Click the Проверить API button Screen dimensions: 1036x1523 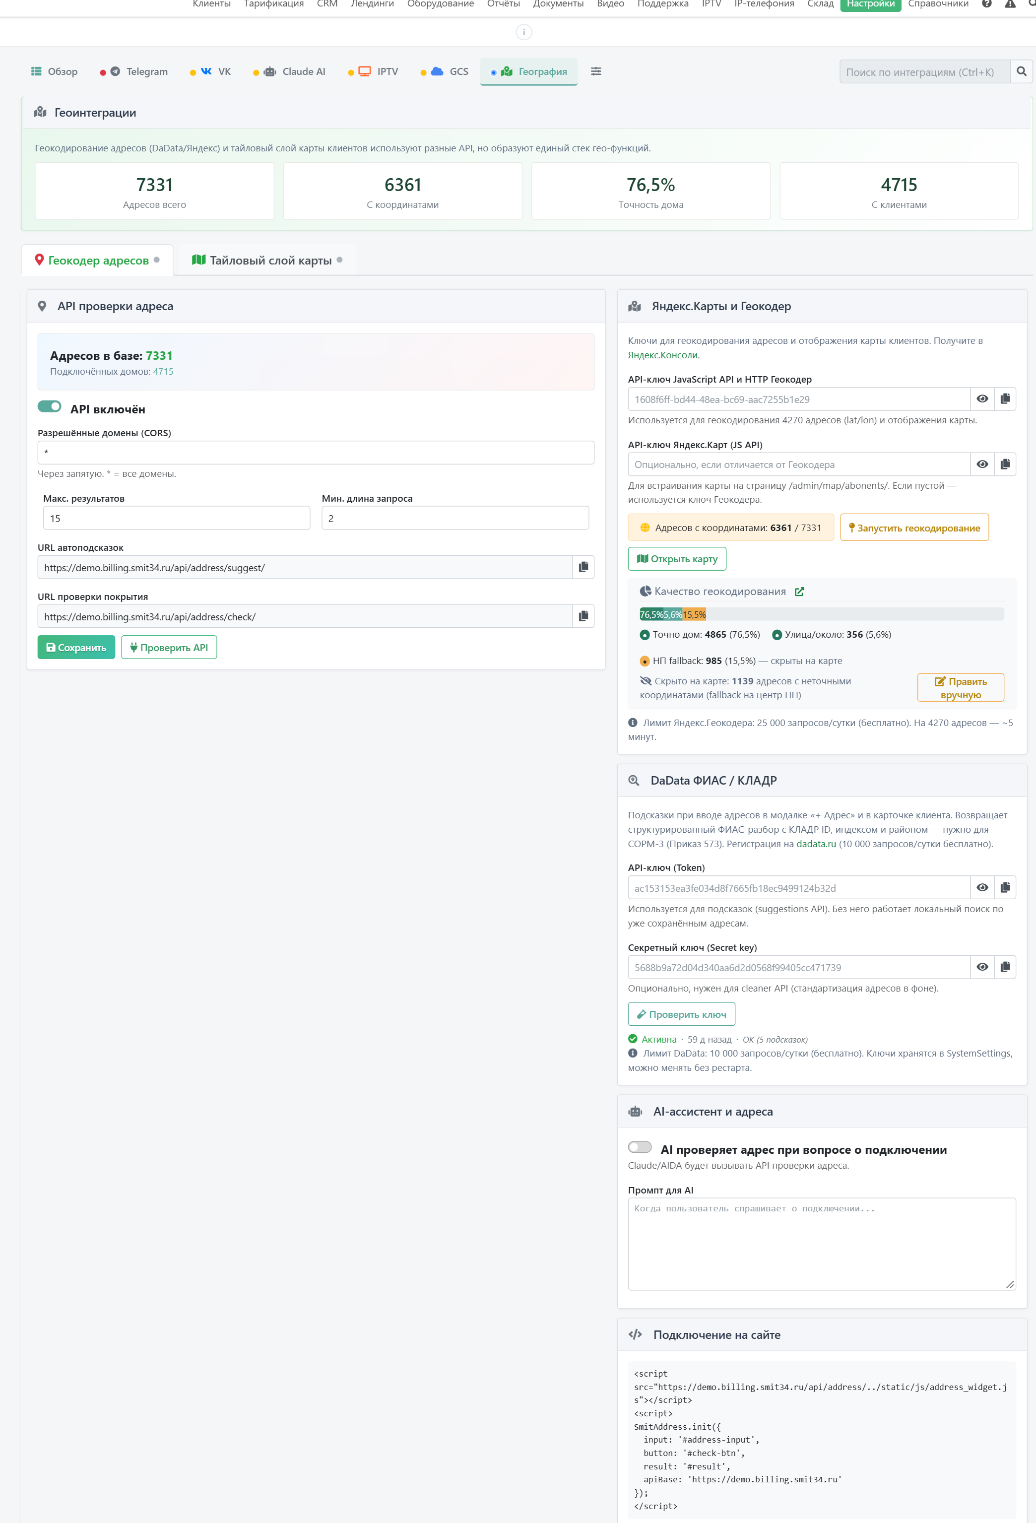coord(169,647)
